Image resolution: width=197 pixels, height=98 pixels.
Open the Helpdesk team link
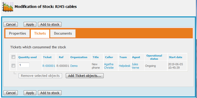click(x=125, y=66)
